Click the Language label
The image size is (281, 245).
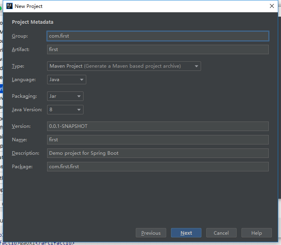click(24, 80)
